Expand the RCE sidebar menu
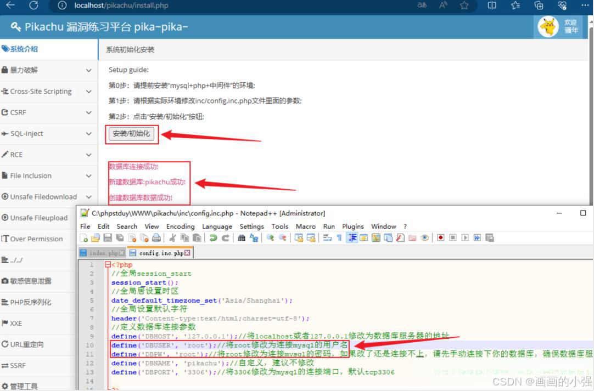594x391 pixels. click(49, 155)
